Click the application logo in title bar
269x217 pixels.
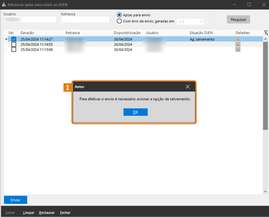pyautogui.click(x=4, y=5)
